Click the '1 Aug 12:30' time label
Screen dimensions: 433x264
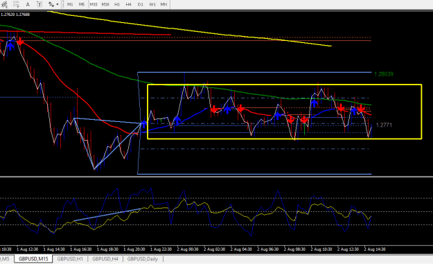(27, 249)
